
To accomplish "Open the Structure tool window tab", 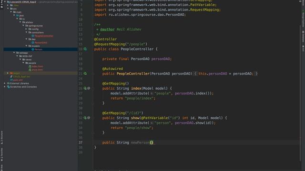I will 2,137.
